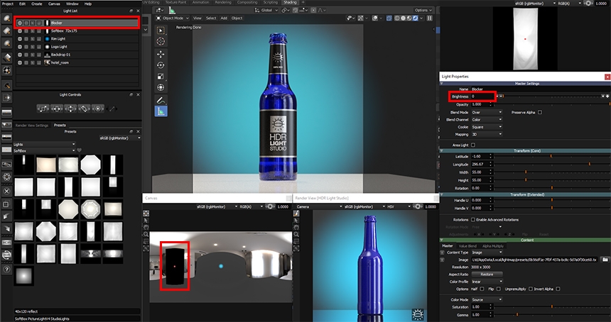This screenshot has height=322, width=611.
Task: Switch to the Compositing workspace tab
Action: [247, 2]
